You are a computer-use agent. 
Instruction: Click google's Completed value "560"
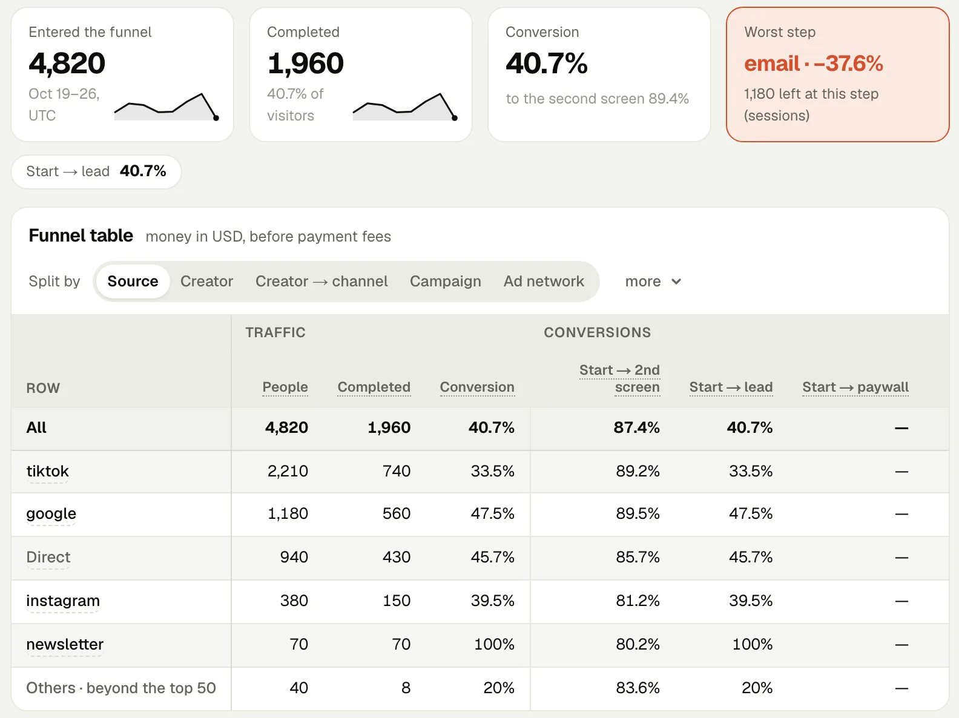tap(397, 513)
